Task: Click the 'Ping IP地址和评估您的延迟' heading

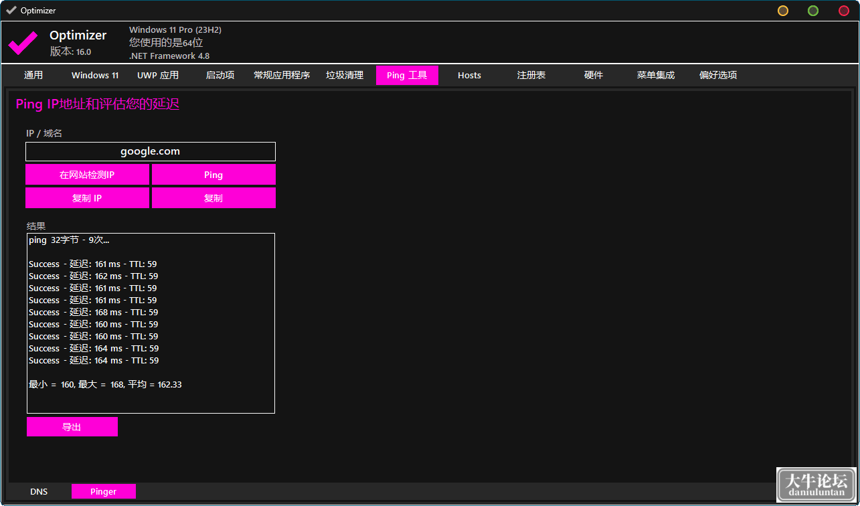Action: (x=98, y=104)
